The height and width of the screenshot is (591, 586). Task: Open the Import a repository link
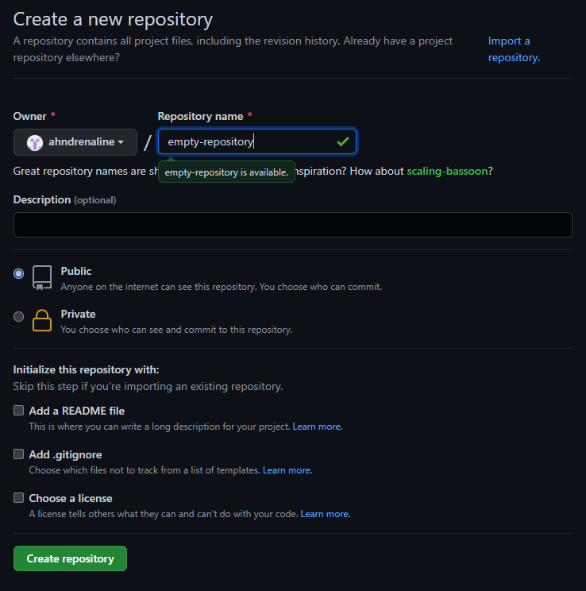[x=514, y=49]
